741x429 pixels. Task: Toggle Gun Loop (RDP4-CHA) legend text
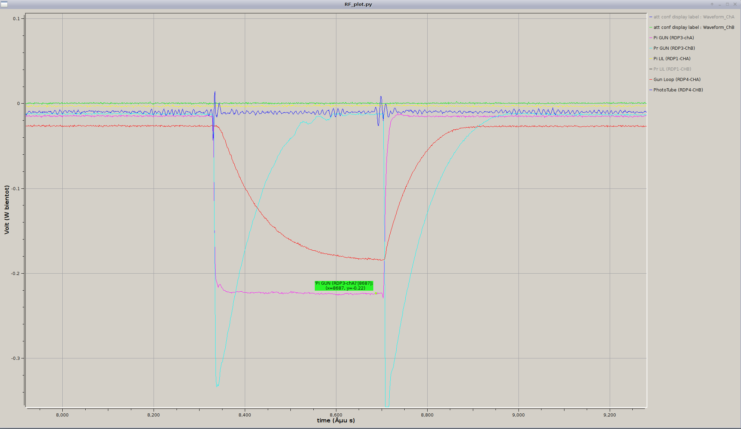tap(677, 80)
